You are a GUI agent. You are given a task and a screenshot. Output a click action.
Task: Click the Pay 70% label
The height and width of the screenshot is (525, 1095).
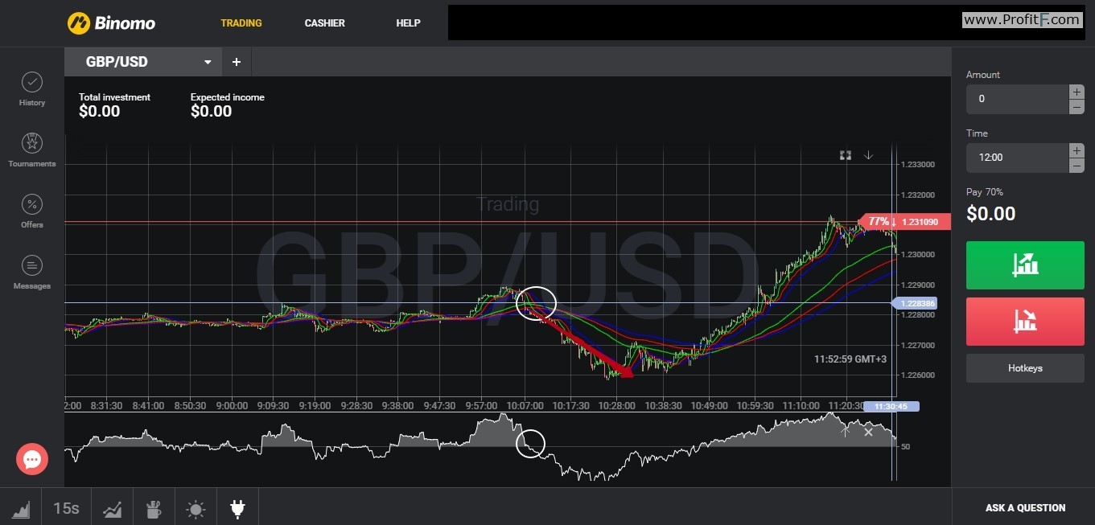[985, 192]
